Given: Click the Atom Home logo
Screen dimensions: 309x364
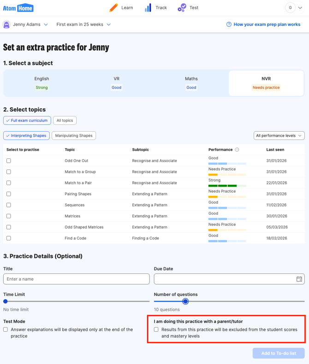Looking at the screenshot, I should (x=18, y=8).
